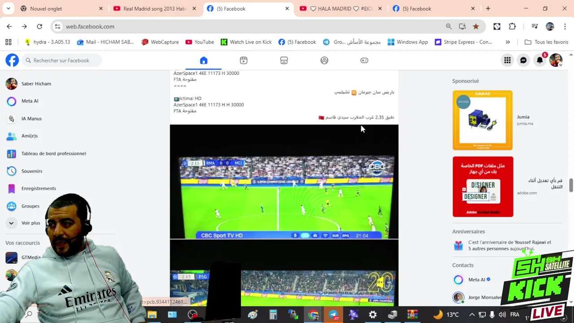This screenshot has width=574, height=323.
Task: Close the Nouvel onglet tab
Action: [100, 9]
